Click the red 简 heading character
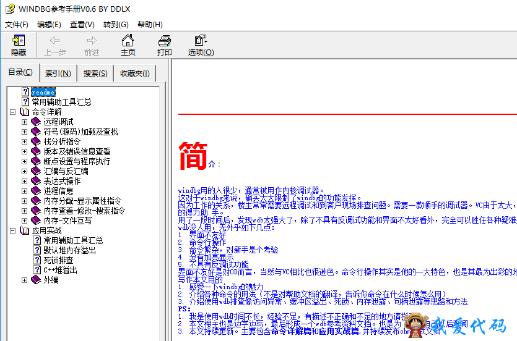The image size is (517, 341). [x=193, y=156]
